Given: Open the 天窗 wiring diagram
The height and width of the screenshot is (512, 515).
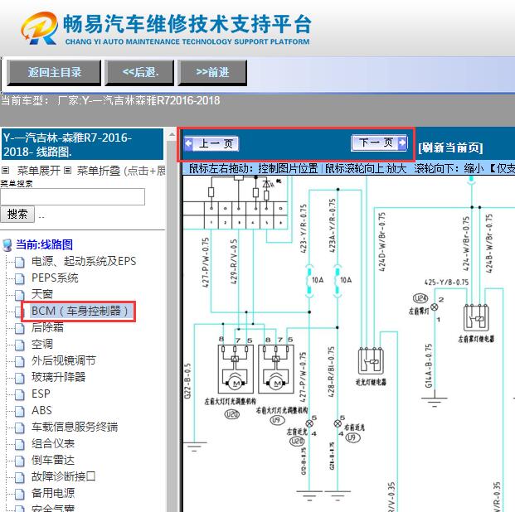Looking at the screenshot, I should pos(42,294).
